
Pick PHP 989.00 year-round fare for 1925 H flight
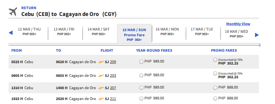coord(141,99)
